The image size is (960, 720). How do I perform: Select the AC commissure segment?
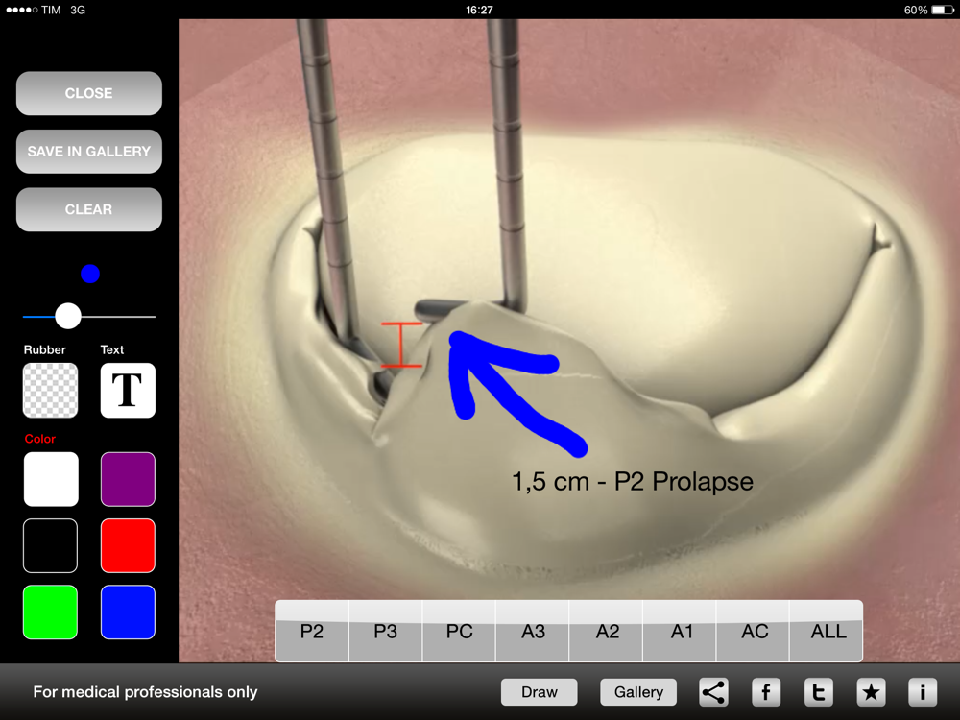754,632
